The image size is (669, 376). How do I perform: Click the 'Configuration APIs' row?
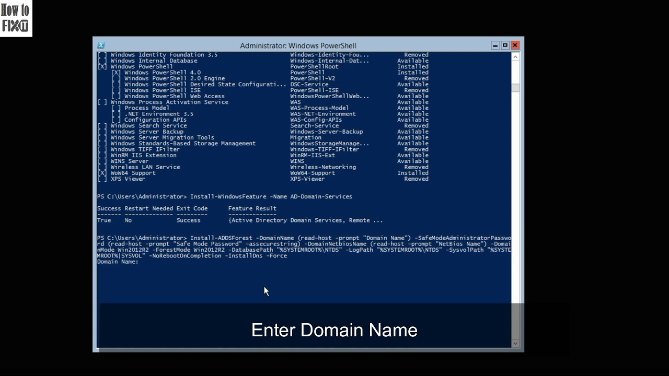pos(270,120)
